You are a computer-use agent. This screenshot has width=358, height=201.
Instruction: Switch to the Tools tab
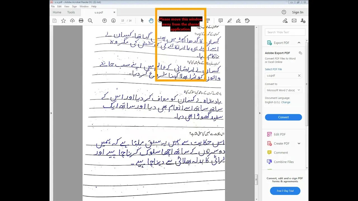coord(71,12)
